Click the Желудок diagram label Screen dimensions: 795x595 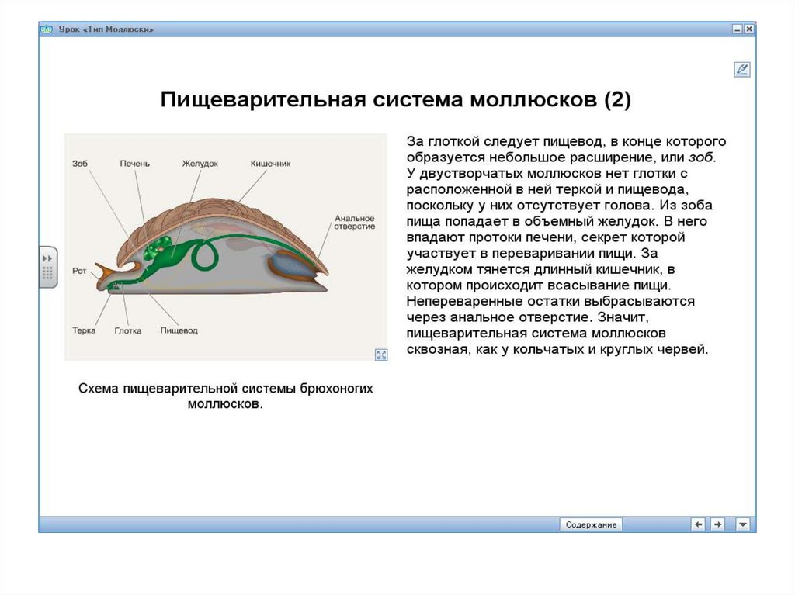200,164
